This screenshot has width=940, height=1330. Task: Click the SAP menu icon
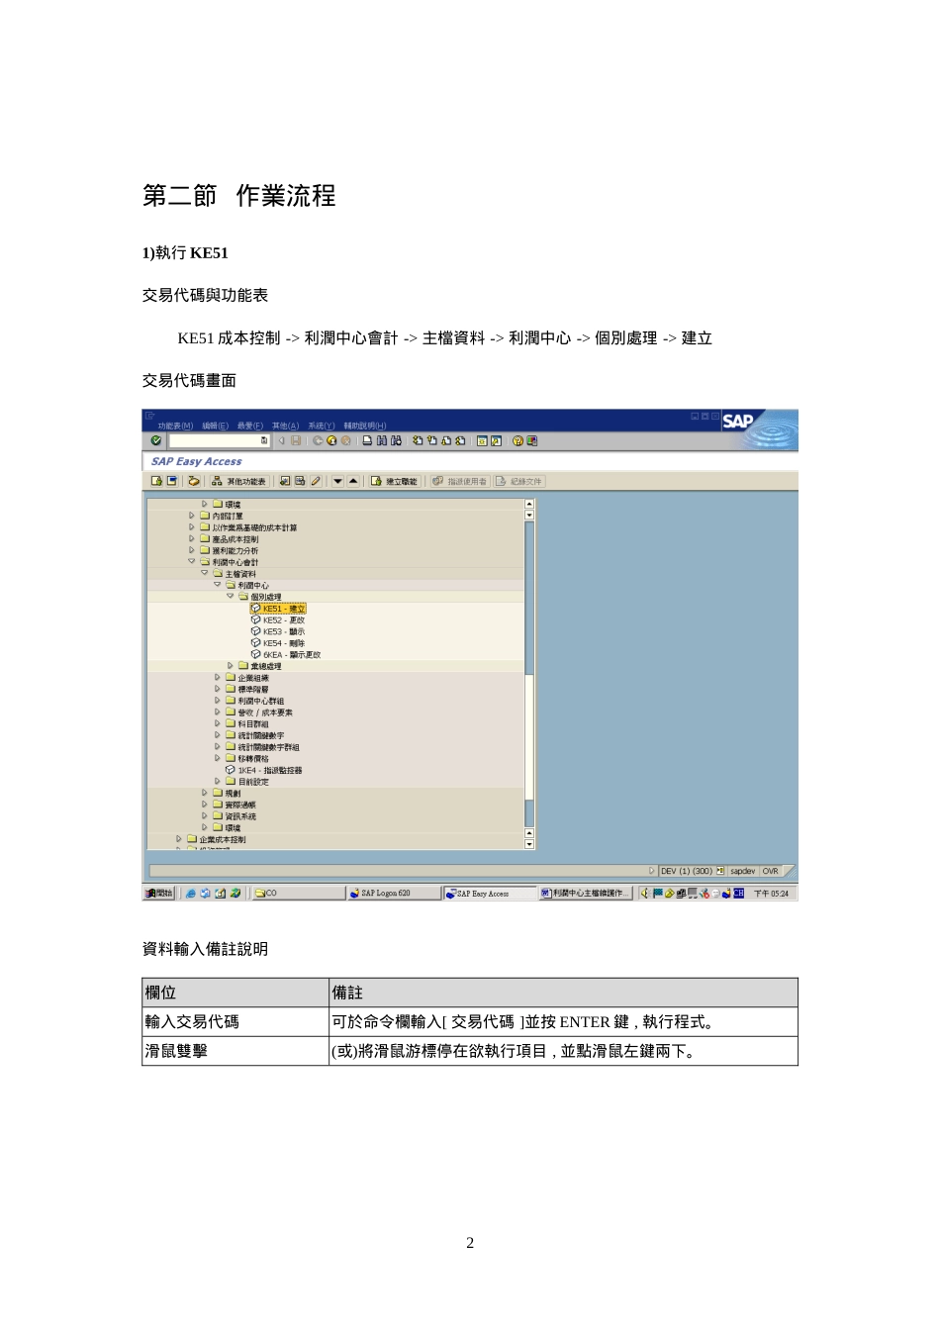171,481
